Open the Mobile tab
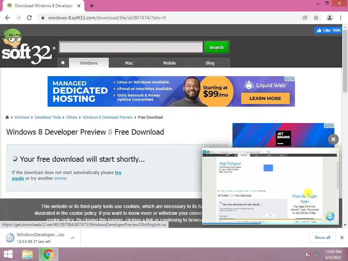 coord(170,63)
